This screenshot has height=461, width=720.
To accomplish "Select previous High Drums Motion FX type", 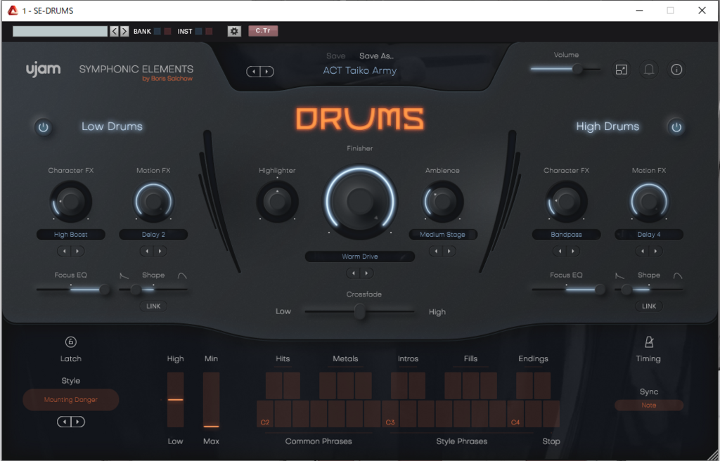I will [x=643, y=251].
